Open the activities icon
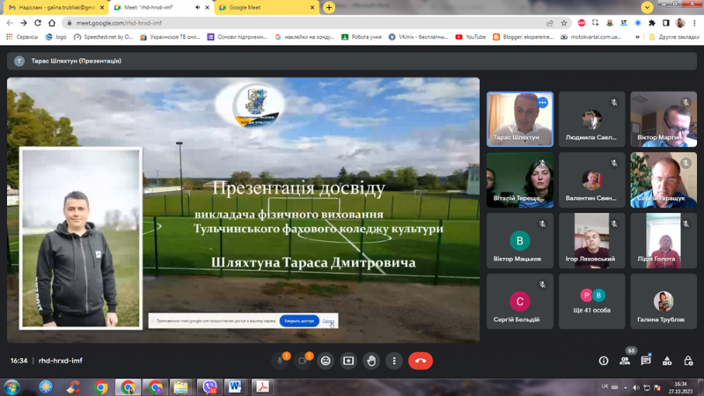Image resolution: width=704 pixels, height=396 pixels. coord(667,361)
